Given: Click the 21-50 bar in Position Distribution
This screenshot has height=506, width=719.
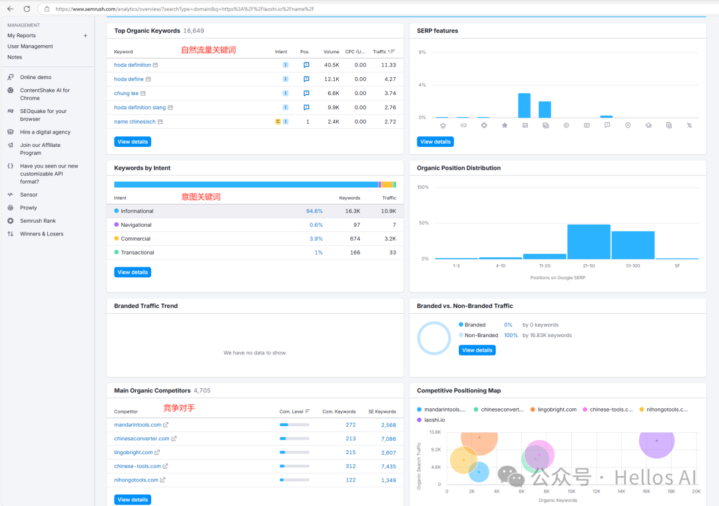Looking at the screenshot, I should pyautogui.click(x=589, y=241).
